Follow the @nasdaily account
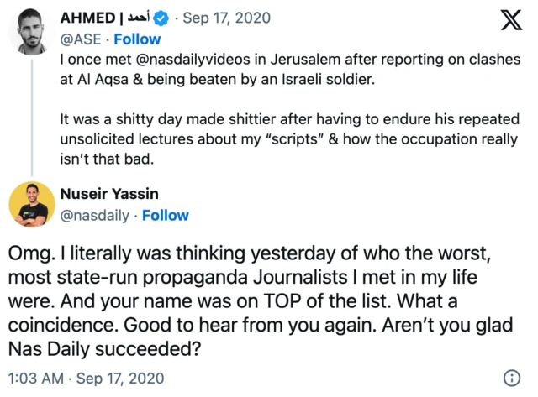 [x=165, y=215]
